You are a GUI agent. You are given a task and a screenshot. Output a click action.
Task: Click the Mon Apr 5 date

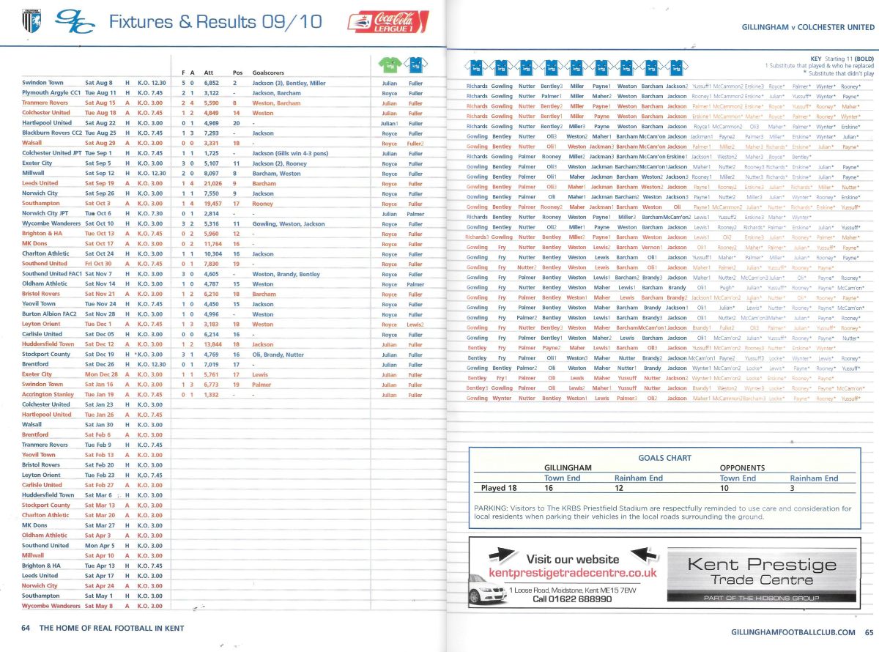click(x=99, y=545)
